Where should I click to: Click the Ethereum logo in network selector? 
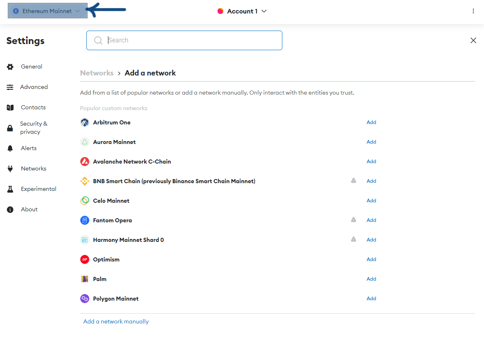16,11
